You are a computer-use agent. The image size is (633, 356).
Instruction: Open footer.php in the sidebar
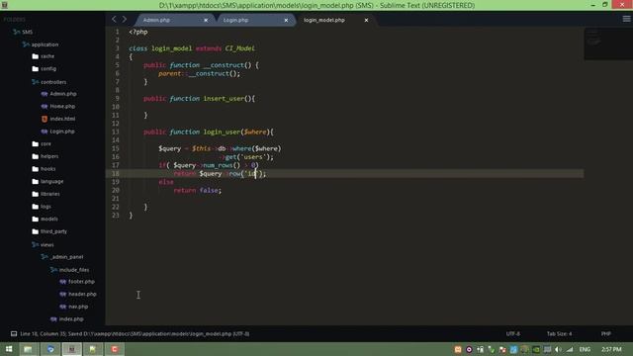pos(81,281)
